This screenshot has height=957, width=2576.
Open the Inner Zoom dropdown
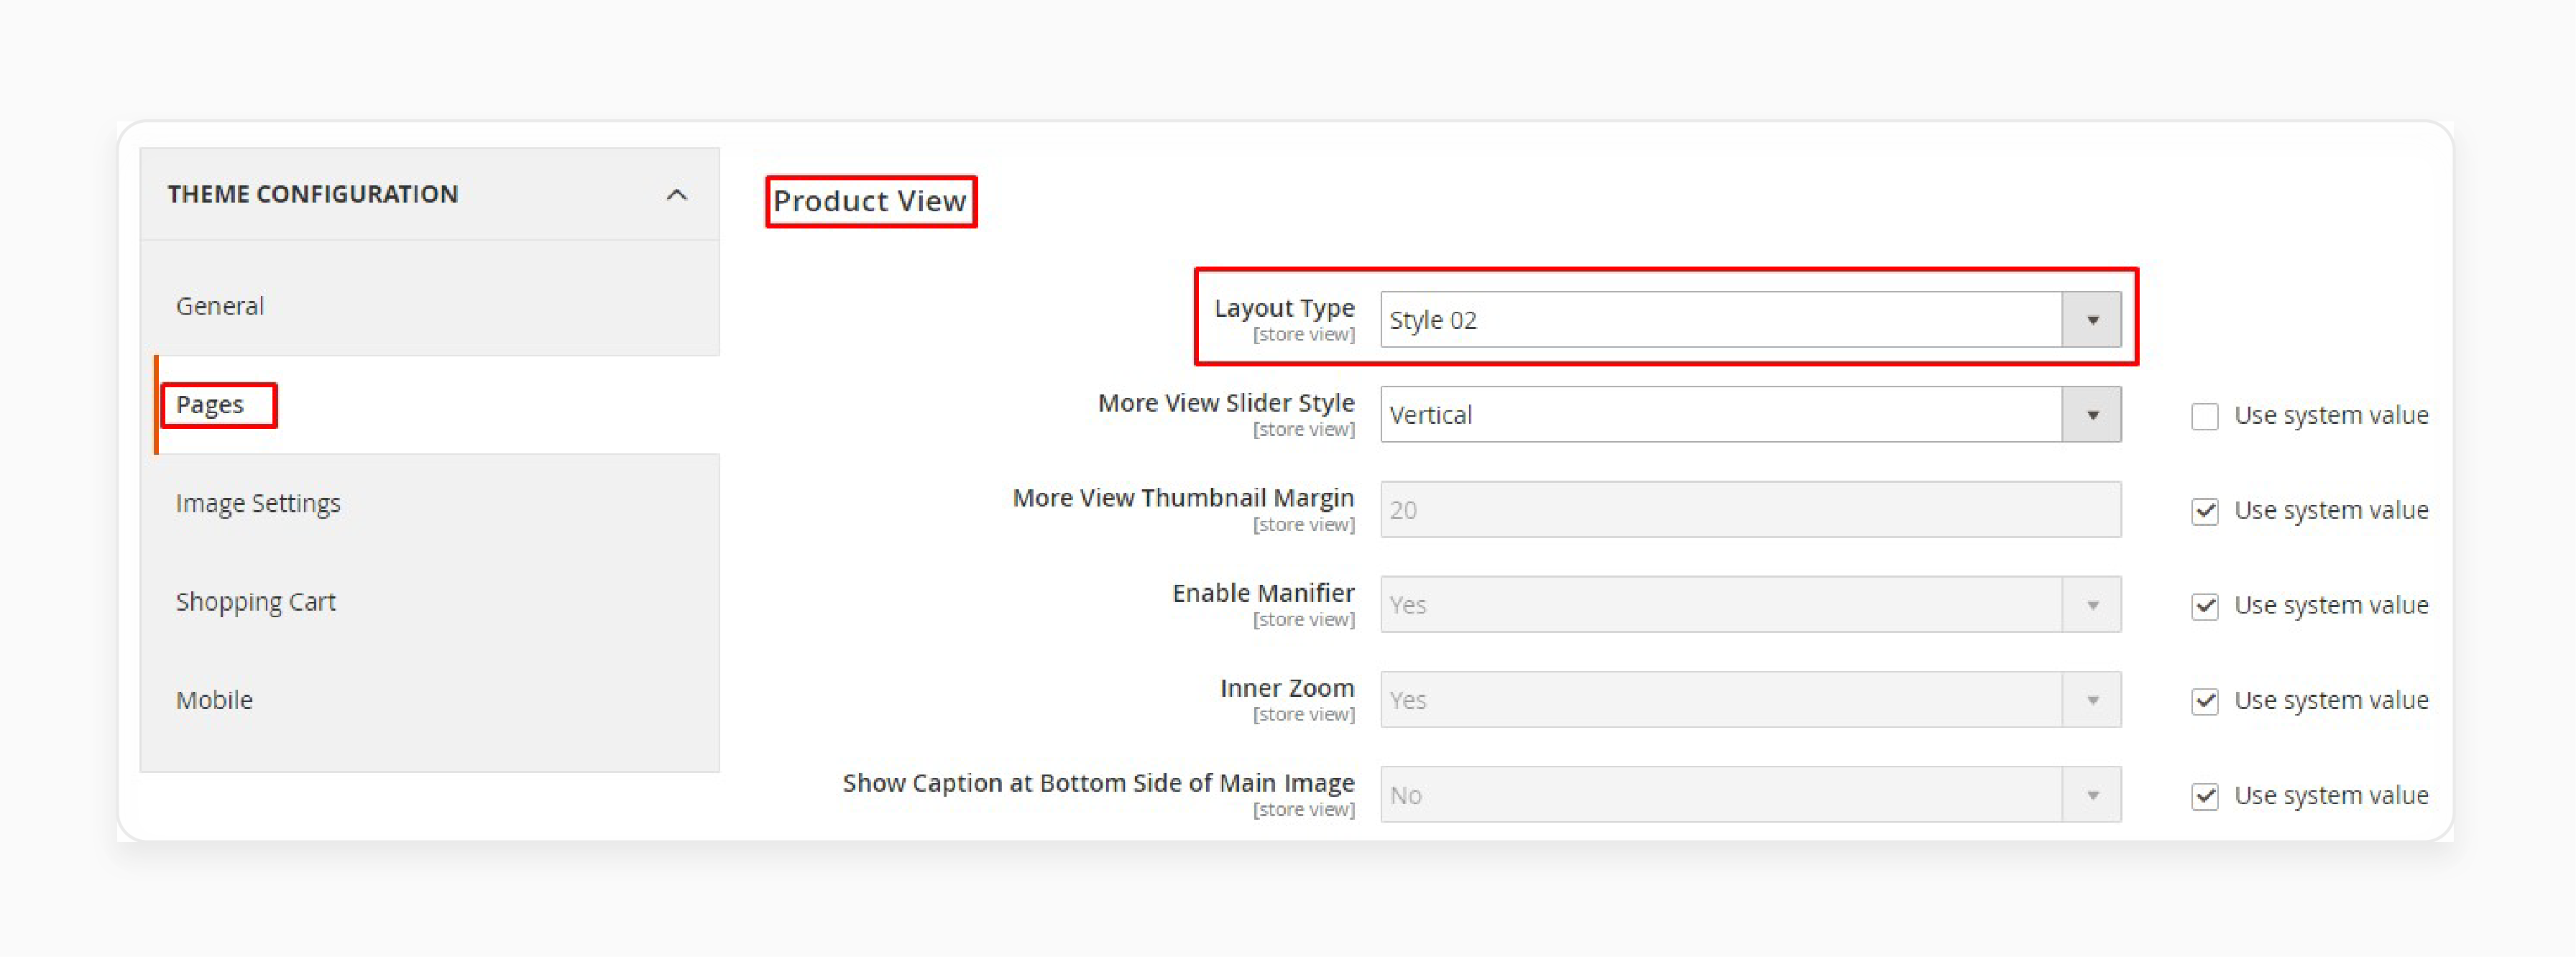click(x=1750, y=700)
